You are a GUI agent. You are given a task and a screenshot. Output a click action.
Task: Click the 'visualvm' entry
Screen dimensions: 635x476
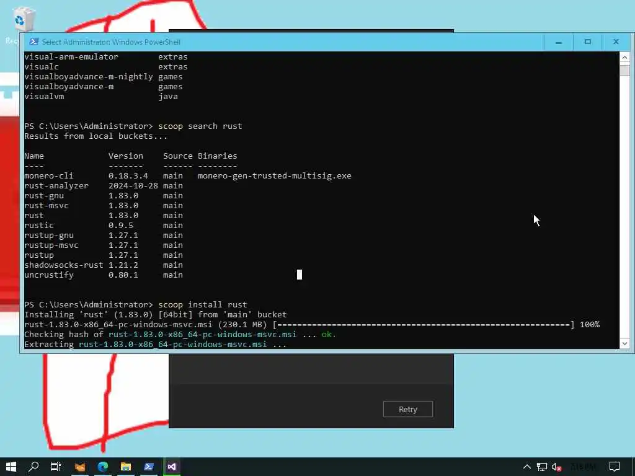pos(44,97)
